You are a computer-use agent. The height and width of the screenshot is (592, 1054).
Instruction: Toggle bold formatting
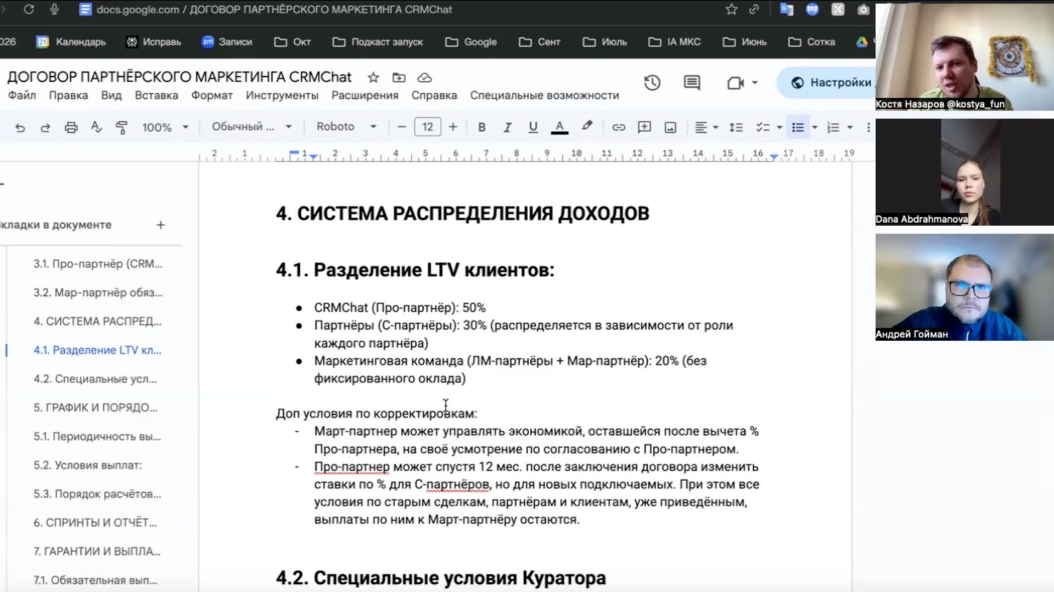481,127
